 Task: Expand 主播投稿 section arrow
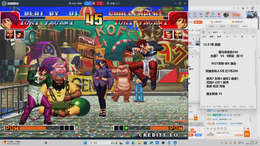coord(222,22)
